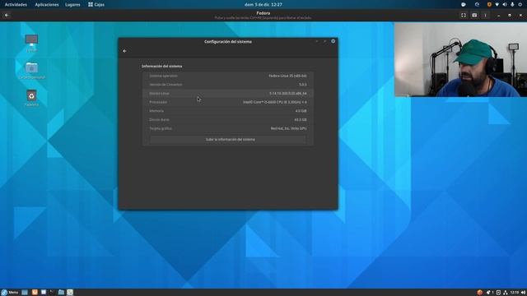Open the Papelera trash icon
The width and height of the screenshot is (527, 296).
pyautogui.click(x=31, y=98)
